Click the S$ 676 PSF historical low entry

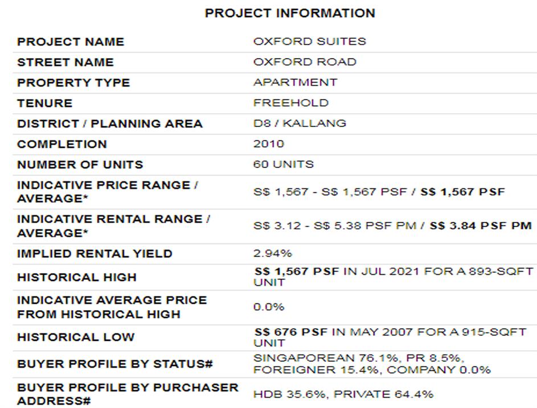[x=290, y=332]
